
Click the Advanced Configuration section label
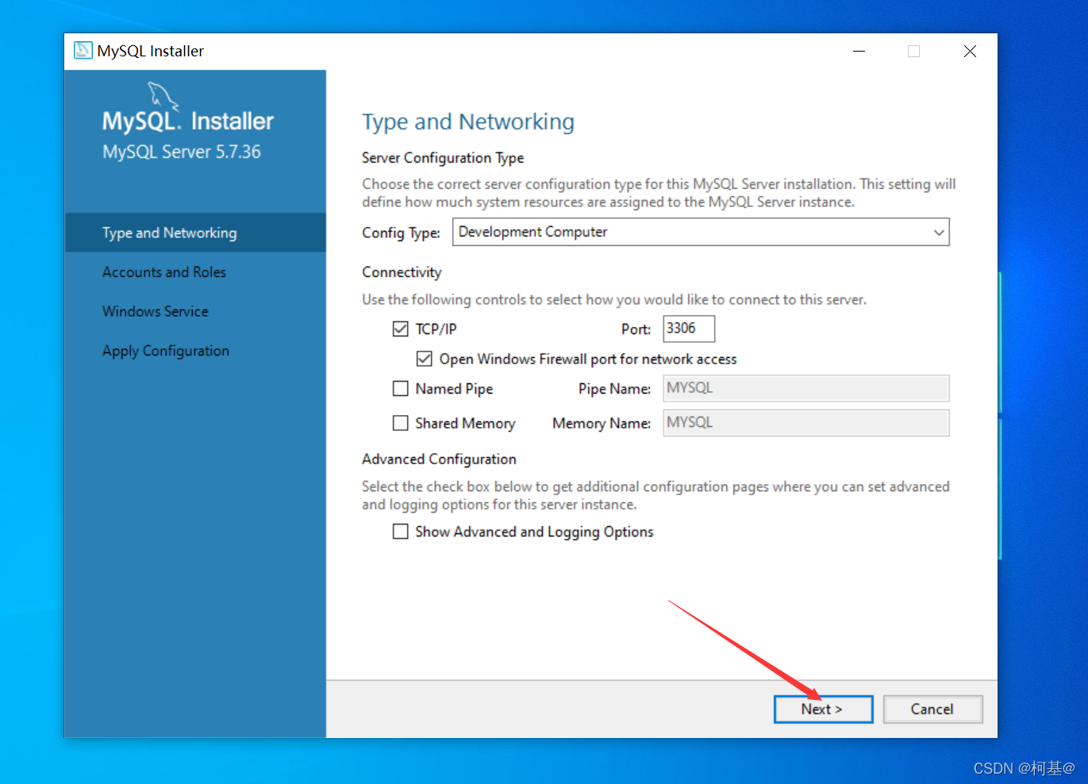click(439, 459)
